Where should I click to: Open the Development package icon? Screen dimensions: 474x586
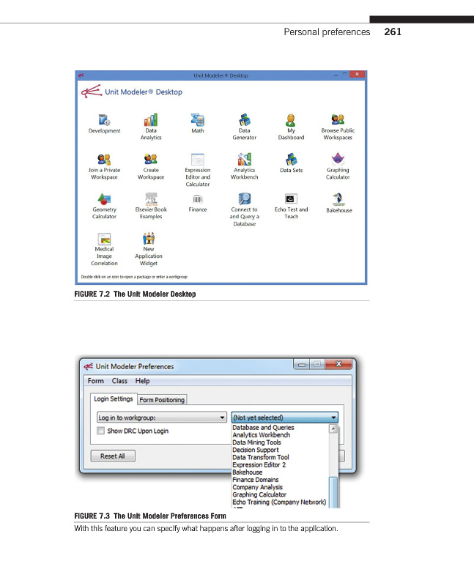click(x=105, y=120)
